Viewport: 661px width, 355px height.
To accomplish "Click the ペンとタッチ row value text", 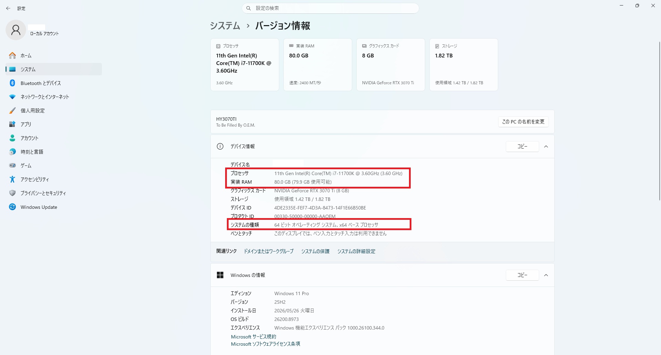I will point(330,234).
